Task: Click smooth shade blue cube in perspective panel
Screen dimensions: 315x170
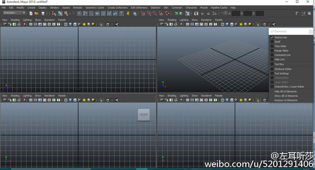Action: click(x=227, y=24)
